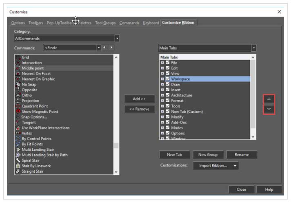Select the Spiral Stair icon
Image resolution: width=291 pixels, height=202 pixels.
pos(18,160)
